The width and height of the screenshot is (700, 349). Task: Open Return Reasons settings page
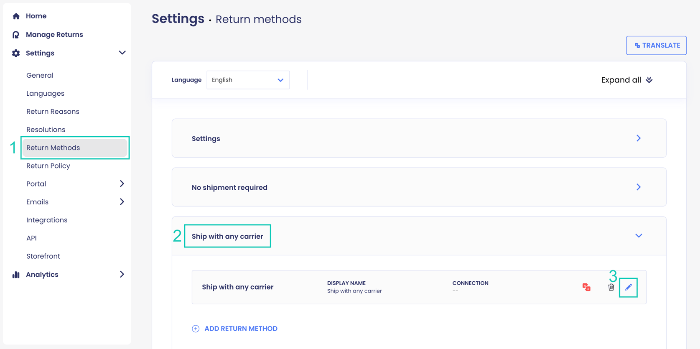click(x=53, y=112)
